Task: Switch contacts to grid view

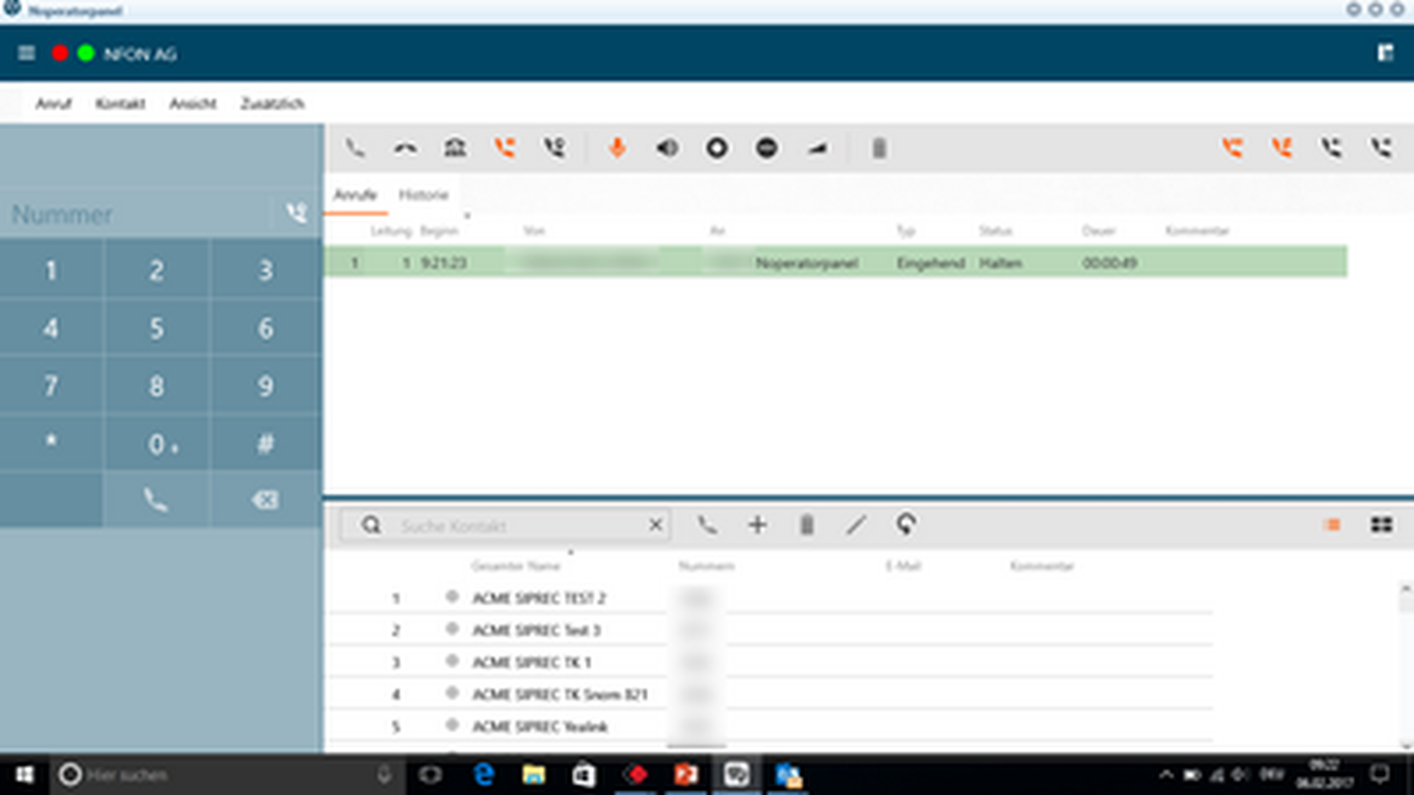Action: 1381,525
